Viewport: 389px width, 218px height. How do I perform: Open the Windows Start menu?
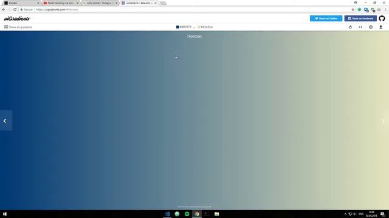point(5,214)
